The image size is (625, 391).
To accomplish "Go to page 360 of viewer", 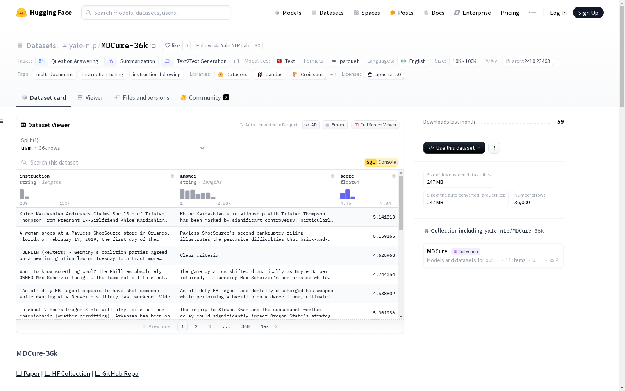I will pyautogui.click(x=245, y=326).
